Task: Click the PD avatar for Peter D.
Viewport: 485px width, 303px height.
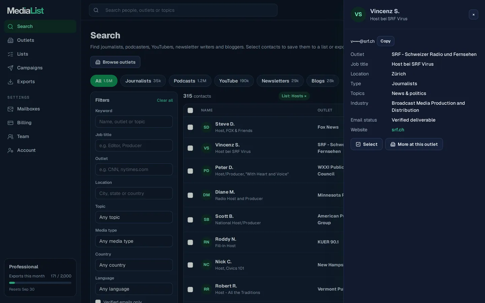Action: (x=206, y=171)
